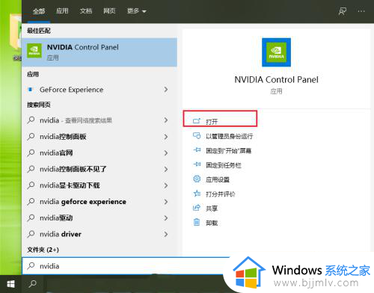Image resolution: width=374 pixels, height=293 pixels.
Task: Click the pin icon beside 固定到任务栏
Action: [x=197, y=164]
